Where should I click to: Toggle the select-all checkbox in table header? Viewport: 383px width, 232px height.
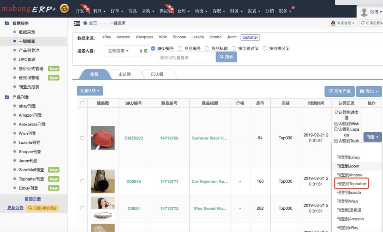pos(82,104)
